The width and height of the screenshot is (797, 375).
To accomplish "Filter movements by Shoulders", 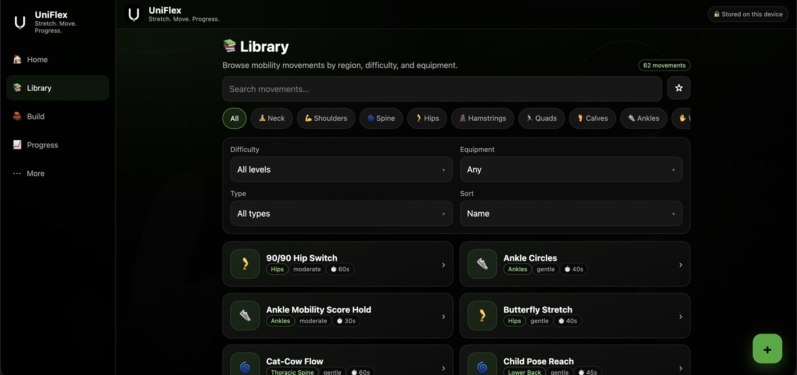I will click(326, 119).
